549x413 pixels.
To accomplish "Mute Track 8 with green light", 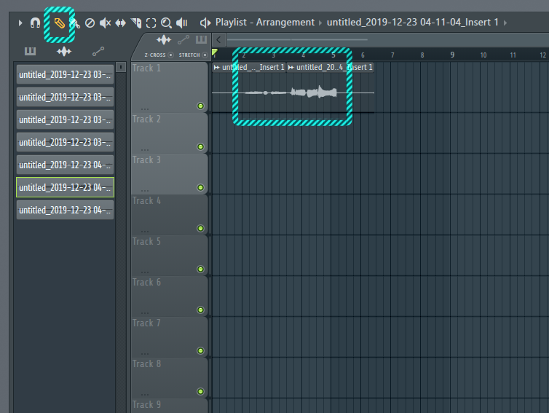I will point(201,391).
